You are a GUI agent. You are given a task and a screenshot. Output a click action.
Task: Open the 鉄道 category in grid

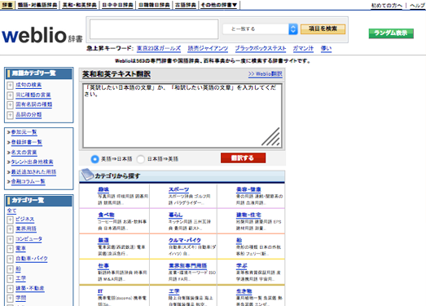tap(103, 241)
